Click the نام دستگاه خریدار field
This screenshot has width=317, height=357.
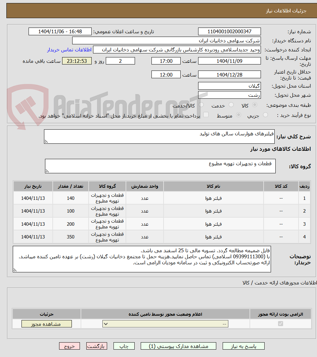167,41
